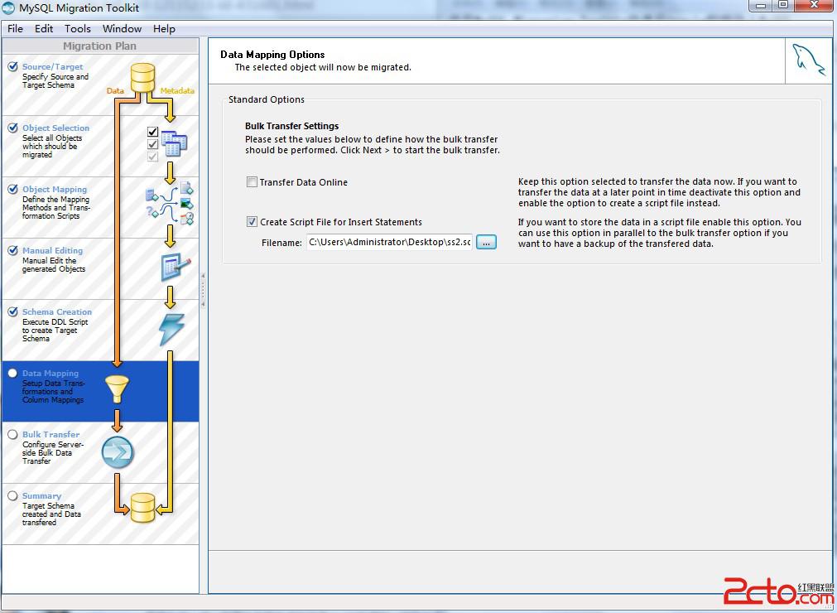Click the Data Mapping Options heading
Screen dimensions: 837x613
pos(272,55)
